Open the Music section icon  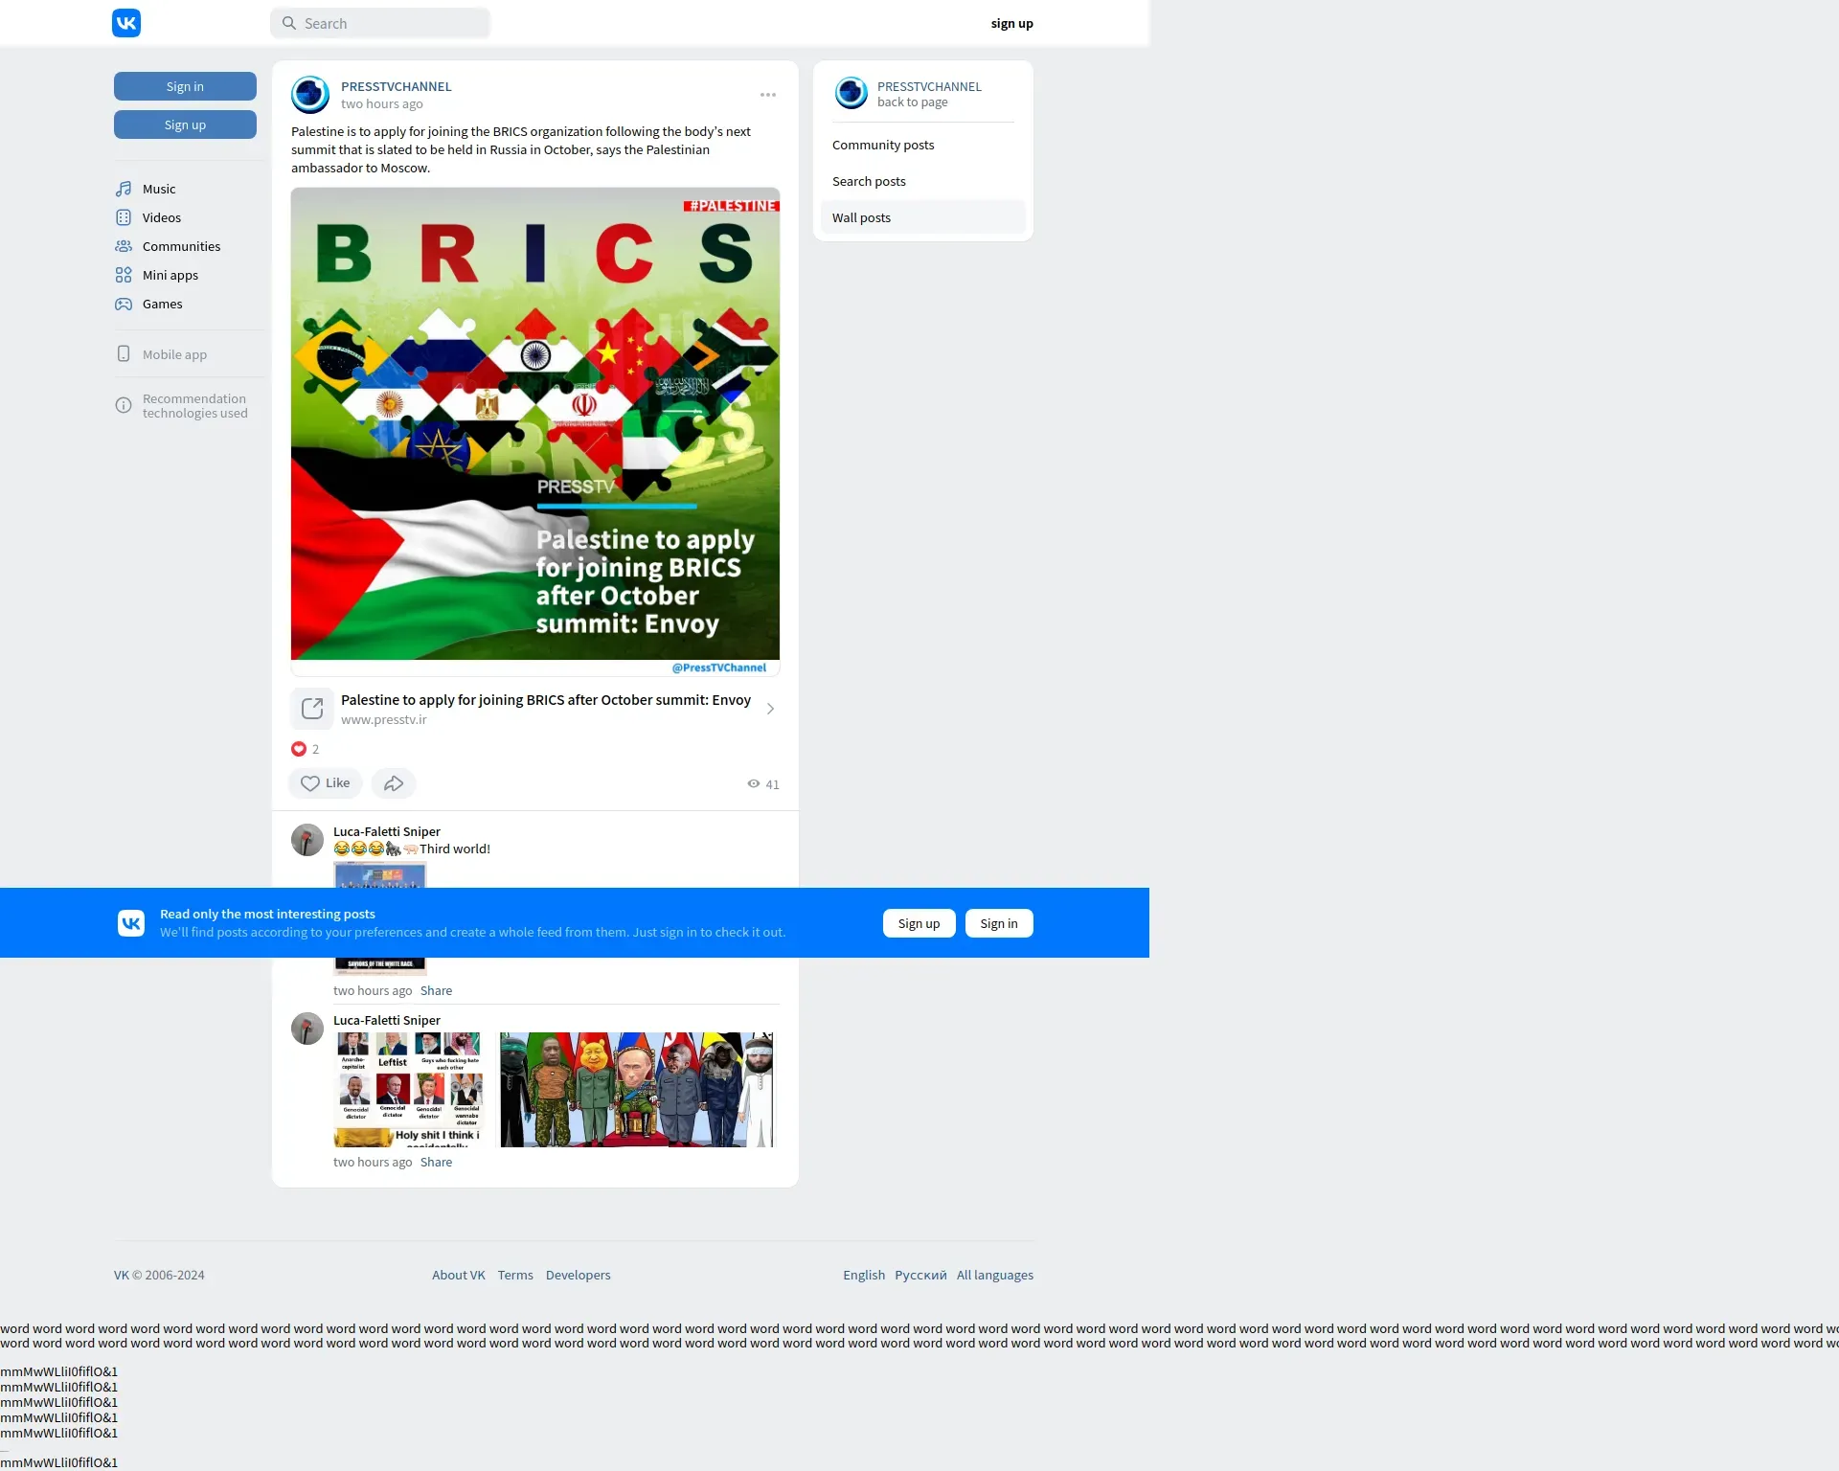coord(124,189)
